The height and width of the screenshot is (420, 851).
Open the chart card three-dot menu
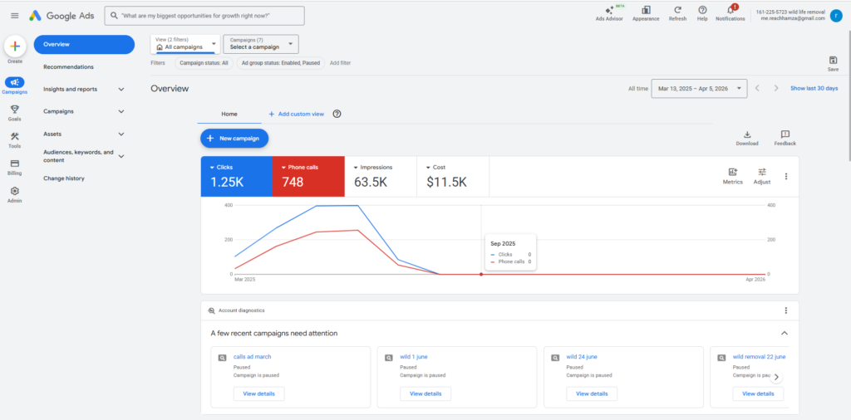[x=786, y=176]
